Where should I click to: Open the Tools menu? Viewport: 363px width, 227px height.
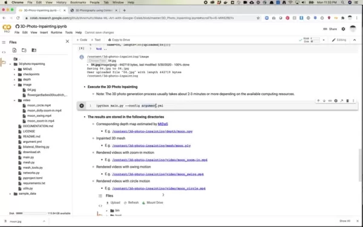click(x=69, y=33)
